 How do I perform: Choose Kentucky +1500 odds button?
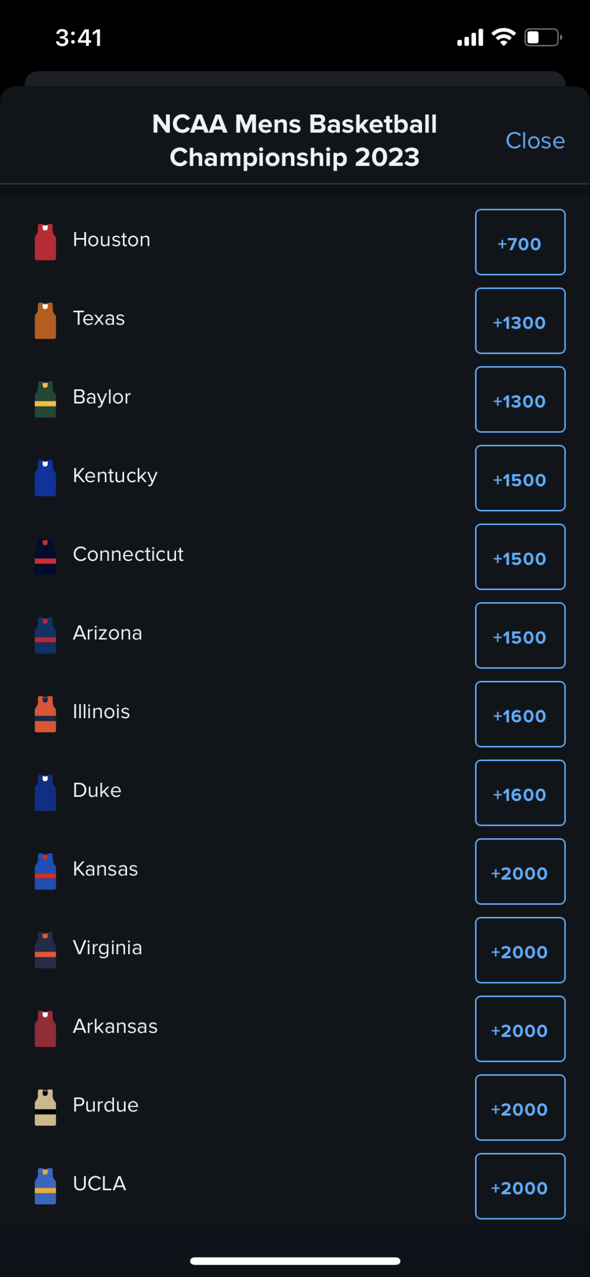click(520, 478)
